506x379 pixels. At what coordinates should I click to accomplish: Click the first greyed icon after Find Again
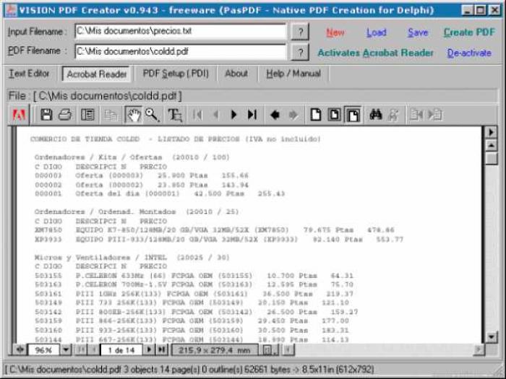tap(416, 115)
